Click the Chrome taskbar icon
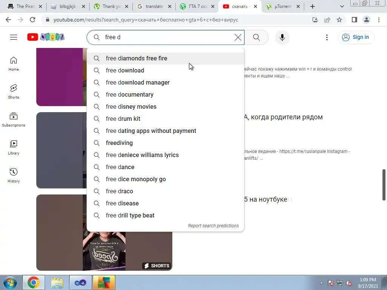The width and height of the screenshot is (387, 290). [x=34, y=282]
